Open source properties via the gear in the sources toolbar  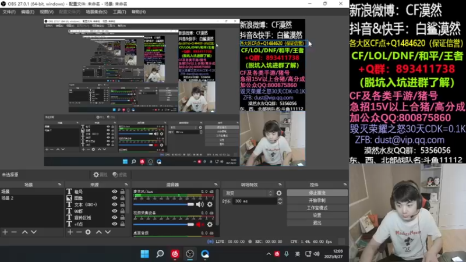[88, 232]
